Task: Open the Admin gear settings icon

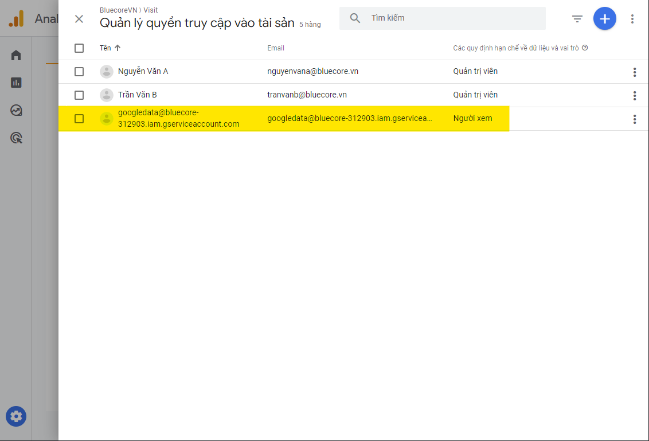Action: pos(16,416)
